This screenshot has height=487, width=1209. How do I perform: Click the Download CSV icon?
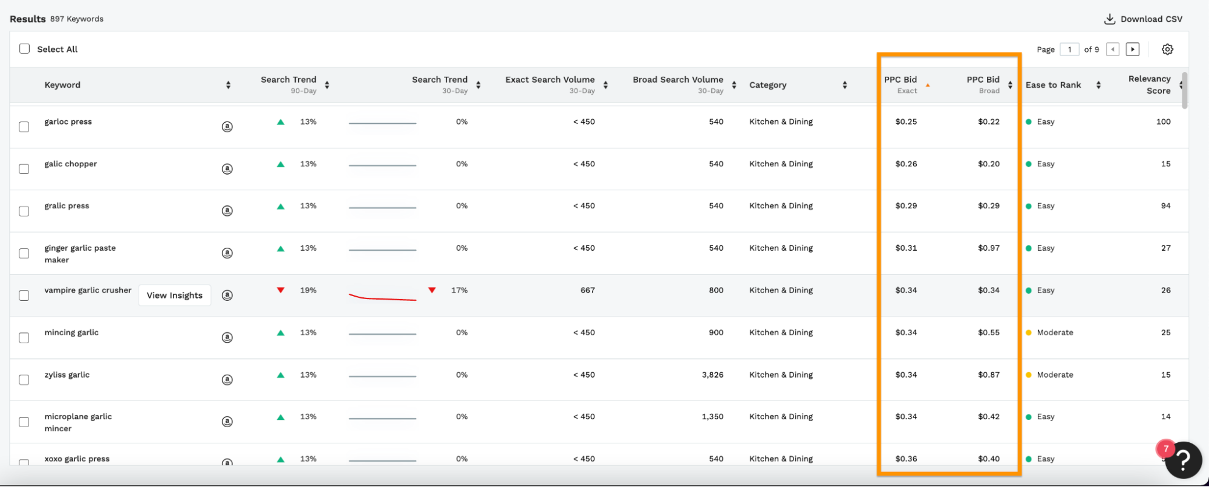click(1109, 19)
